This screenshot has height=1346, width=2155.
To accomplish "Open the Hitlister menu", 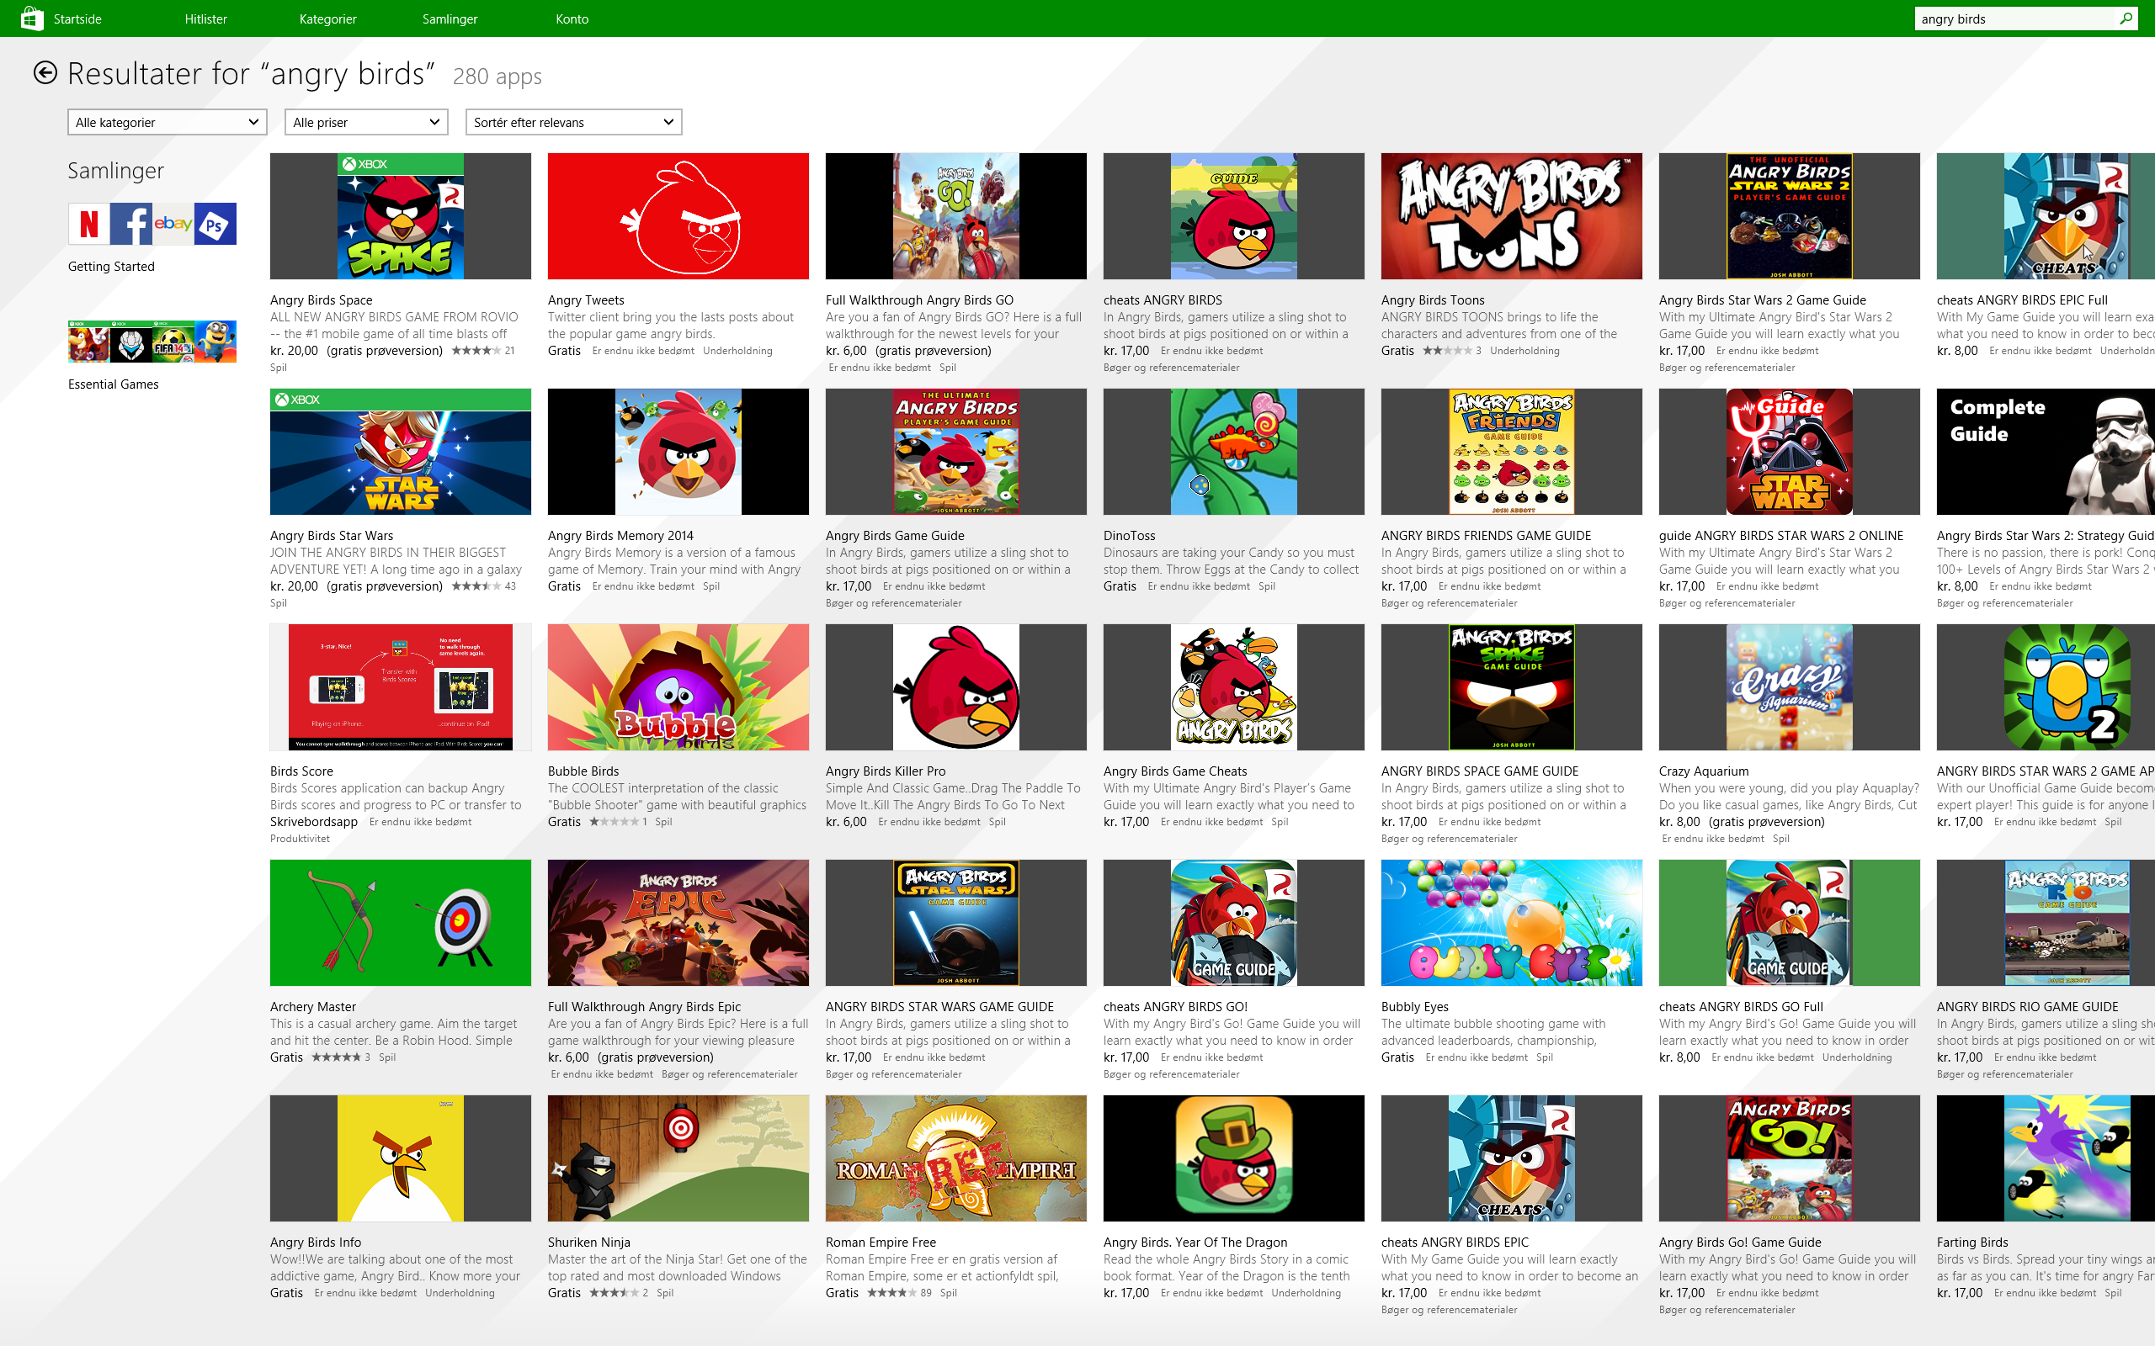I will pos(205,19).
